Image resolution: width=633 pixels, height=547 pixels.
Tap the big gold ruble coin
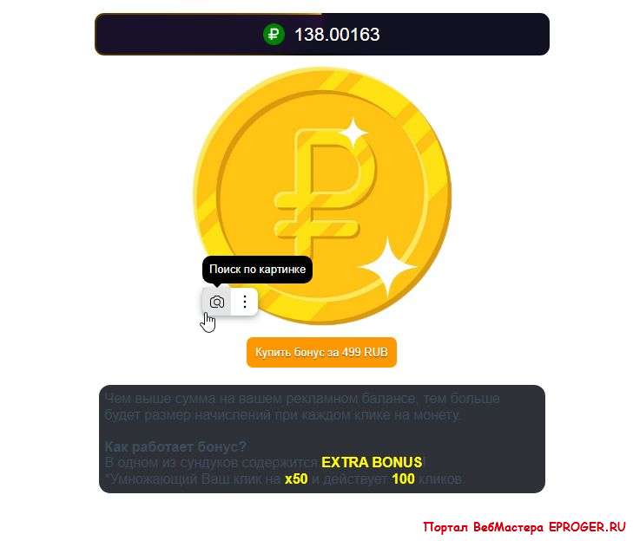point(322,196)
